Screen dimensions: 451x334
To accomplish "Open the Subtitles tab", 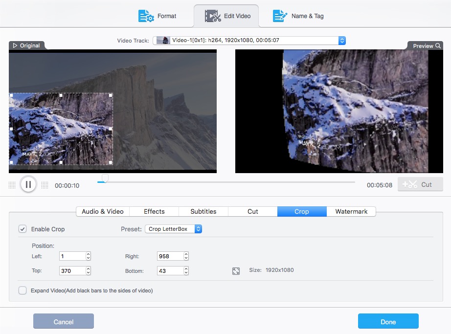I will (x=203, y=211).
